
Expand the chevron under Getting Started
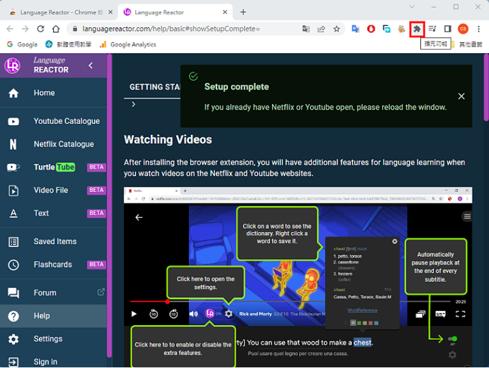click(x=133, y=104)
